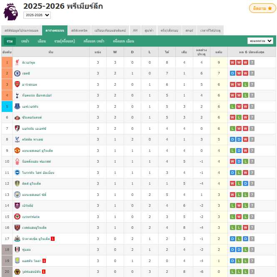Click the Manchester City crest icon
The image size is (277, 277).
17,195
